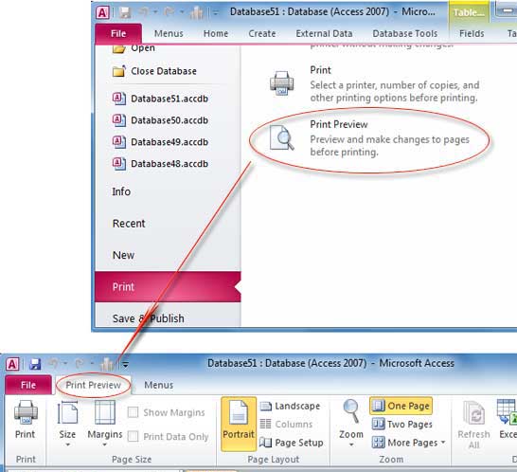
Task: Click the Refresh All button
Action: tap(473, 426)
